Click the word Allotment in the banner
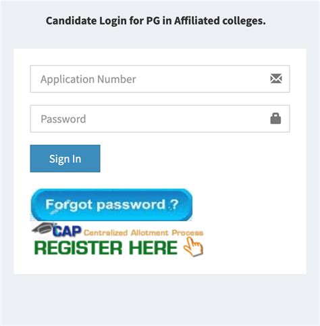The height and width of the screenshot is (326, 320). (x=149, y=233)
